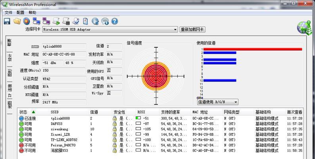Click the green status icon for Xiaomi_LZR

(x=21, y=134)
